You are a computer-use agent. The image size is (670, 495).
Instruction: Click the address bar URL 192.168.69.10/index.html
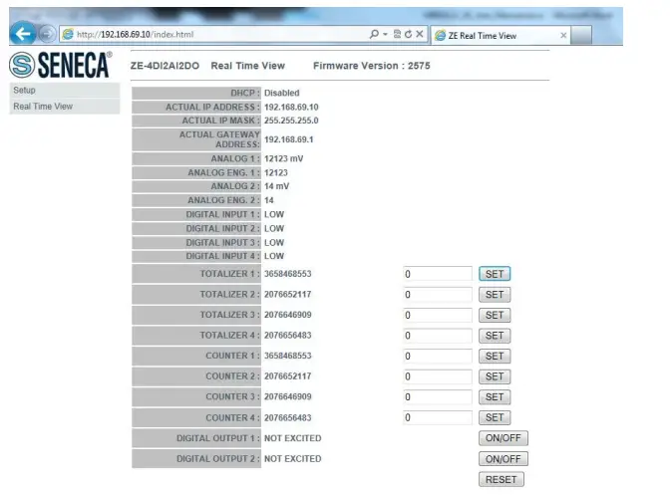135,34
